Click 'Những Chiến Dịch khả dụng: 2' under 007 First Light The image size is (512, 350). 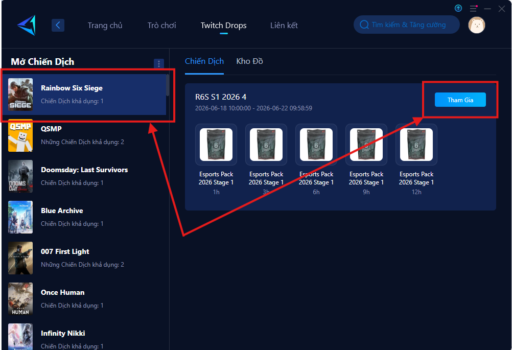coord(82,265)
